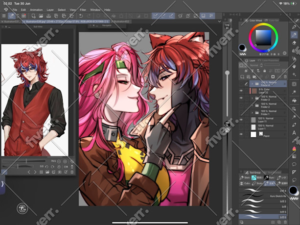Open the Edit menu
This screenshot has width=300, height=225.
point(23,10)
